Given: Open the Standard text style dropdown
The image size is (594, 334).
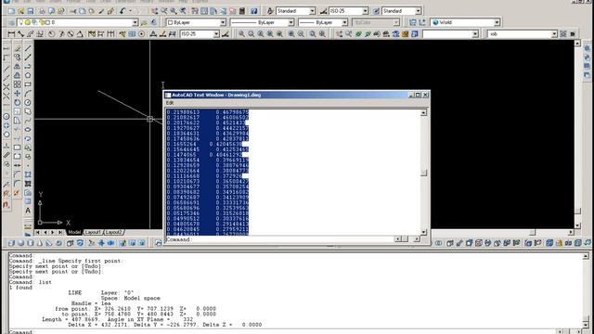Looking at the screenshot, I should click(312, 11).
